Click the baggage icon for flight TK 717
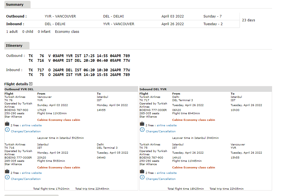283x196 pixels. pos(142,124)
